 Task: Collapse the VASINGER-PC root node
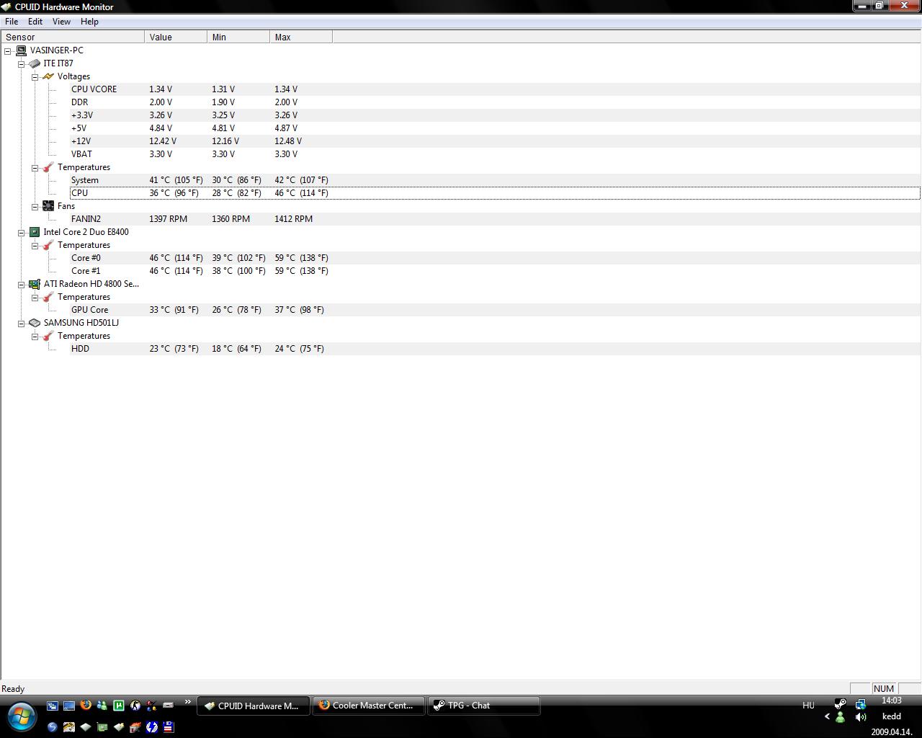[x=8, y=50]
